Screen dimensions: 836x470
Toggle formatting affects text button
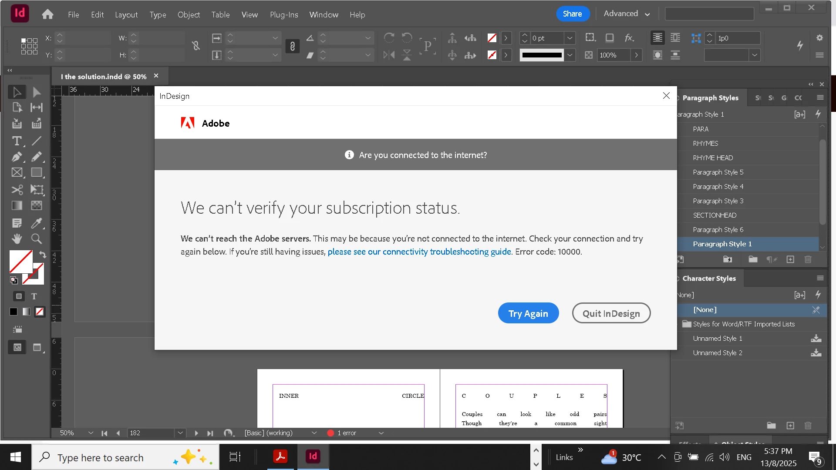(x=34, y=296)
